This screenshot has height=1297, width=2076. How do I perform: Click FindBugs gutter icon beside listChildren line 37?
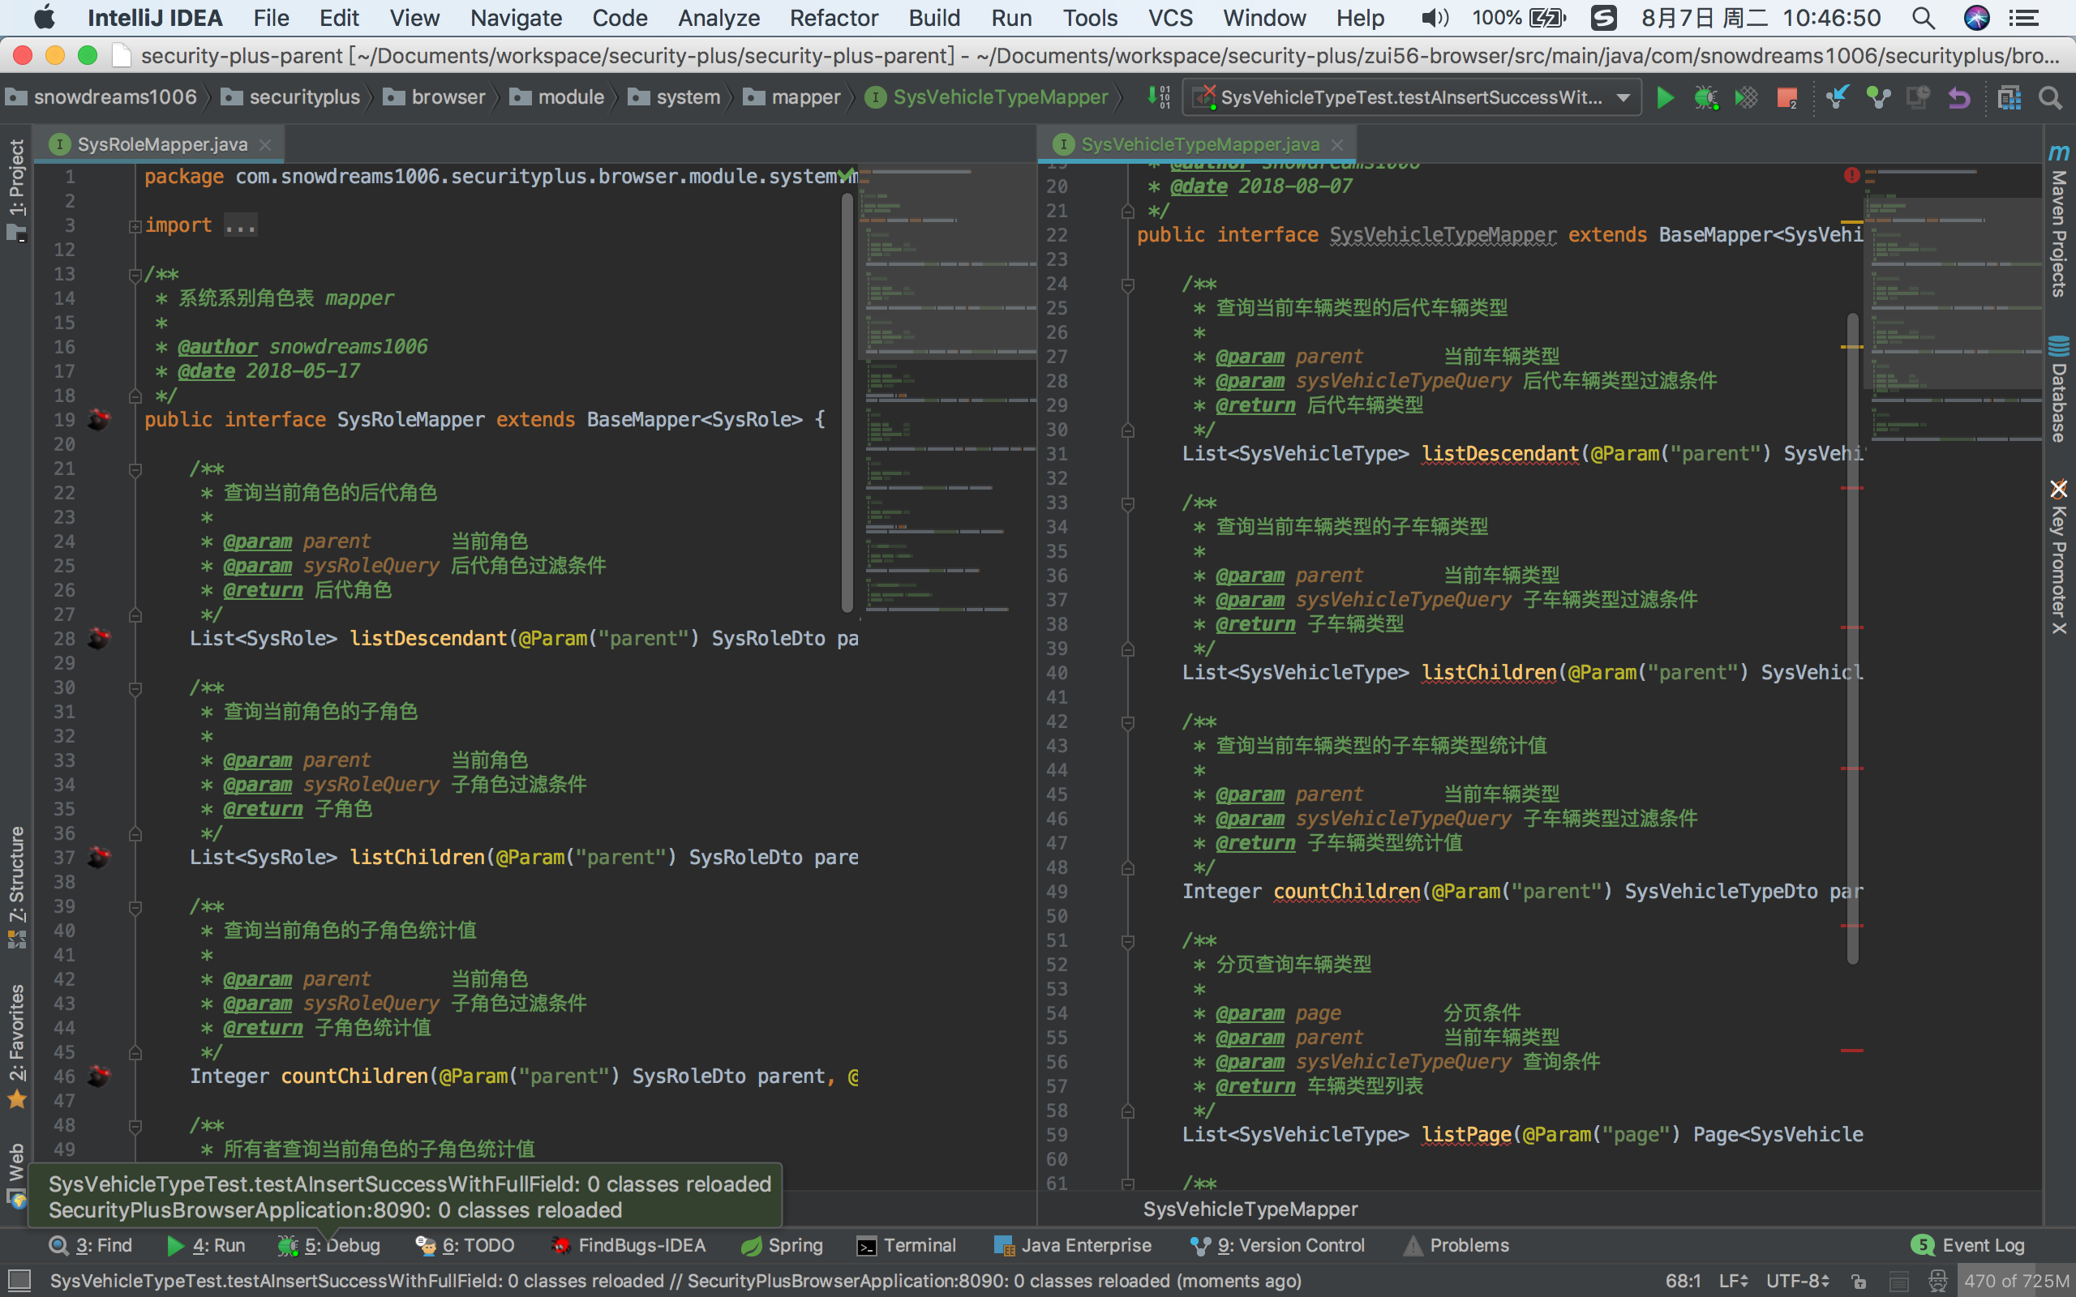[x=99, y=857]
